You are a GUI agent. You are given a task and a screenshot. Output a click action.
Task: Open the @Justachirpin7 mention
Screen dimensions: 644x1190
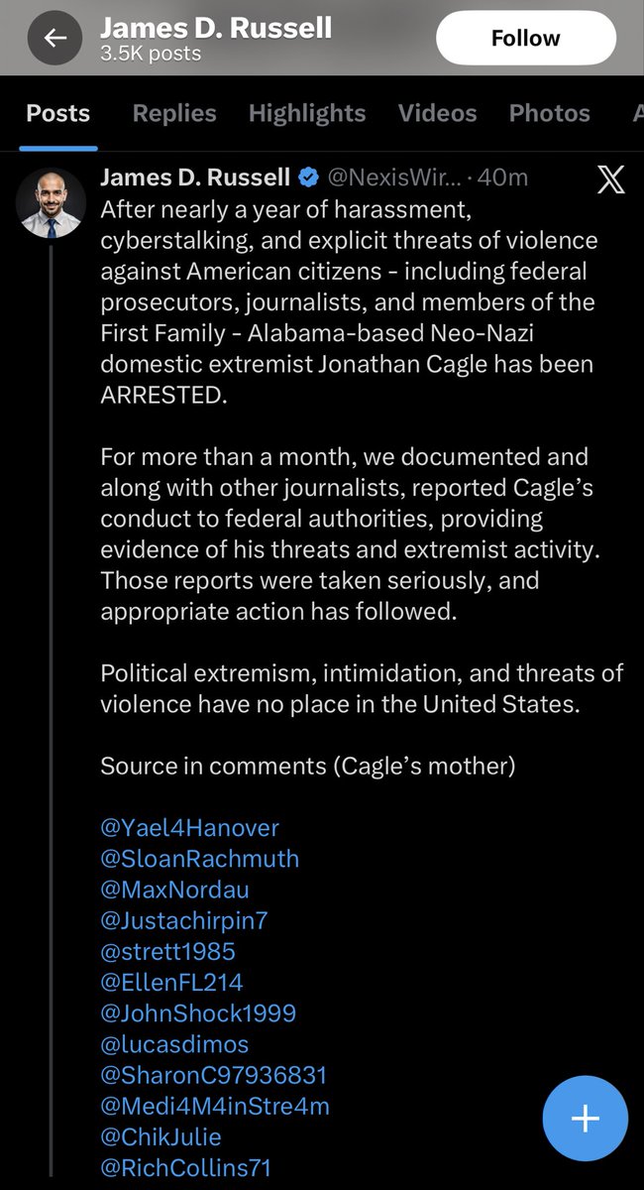(184, 920)
